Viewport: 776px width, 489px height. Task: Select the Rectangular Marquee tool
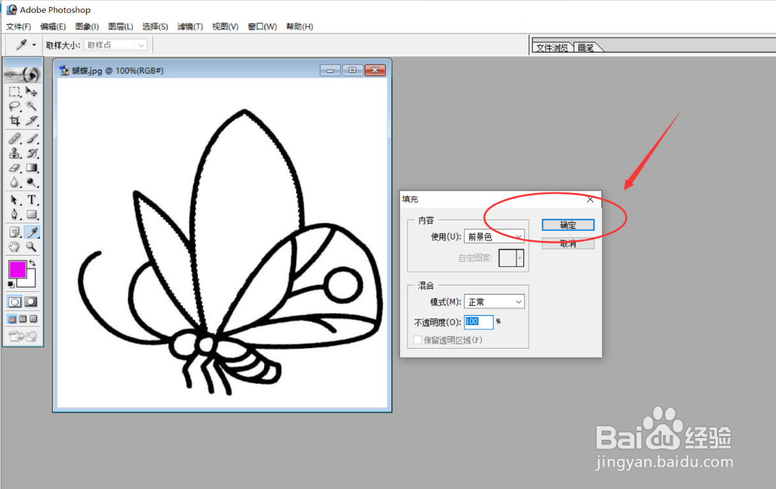coord(15,92)
